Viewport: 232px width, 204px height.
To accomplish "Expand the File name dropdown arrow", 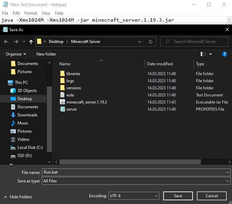I will (228, 173).
